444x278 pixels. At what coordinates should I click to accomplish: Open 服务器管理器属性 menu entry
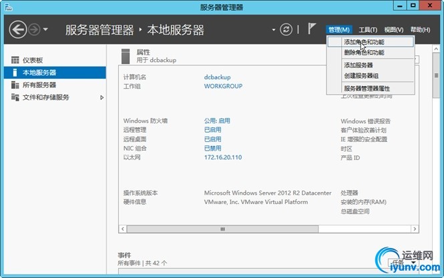tap(371, 89)
